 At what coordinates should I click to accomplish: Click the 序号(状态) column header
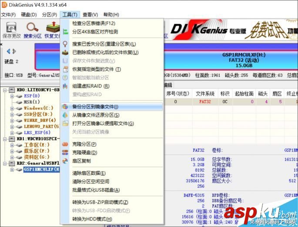click(x=177, y=93)
